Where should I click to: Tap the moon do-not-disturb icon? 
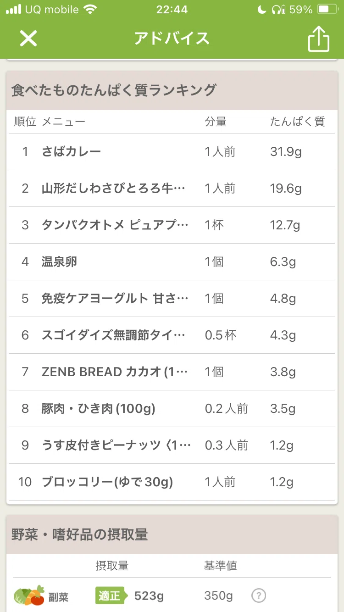click(x=261, y=9)
